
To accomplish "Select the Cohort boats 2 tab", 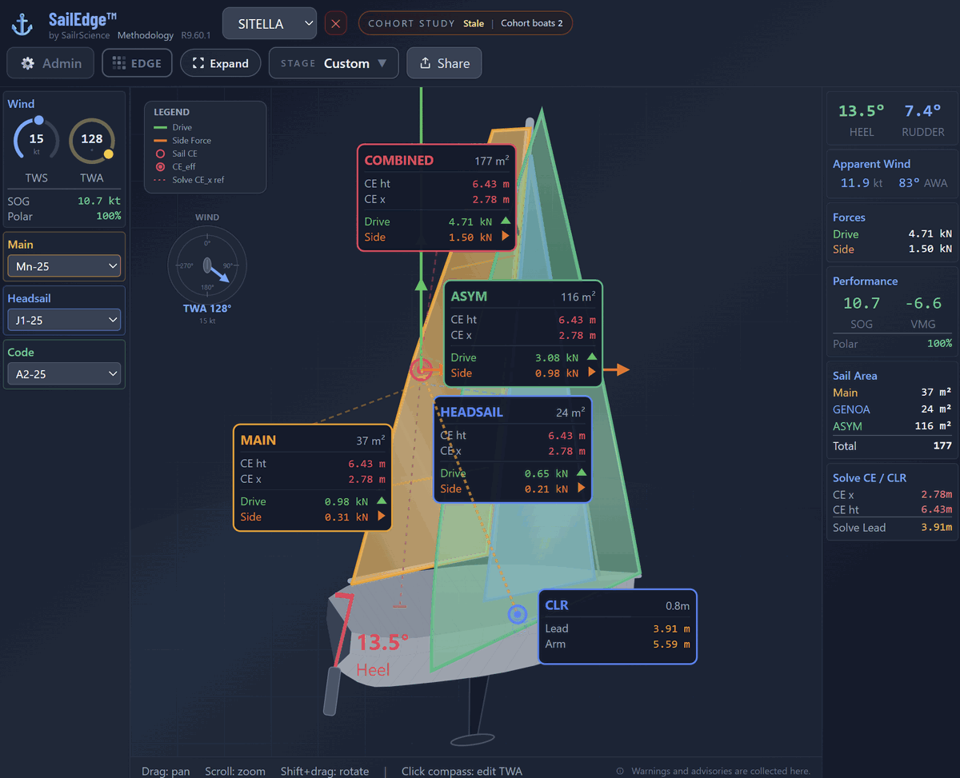I will [531, 22].
